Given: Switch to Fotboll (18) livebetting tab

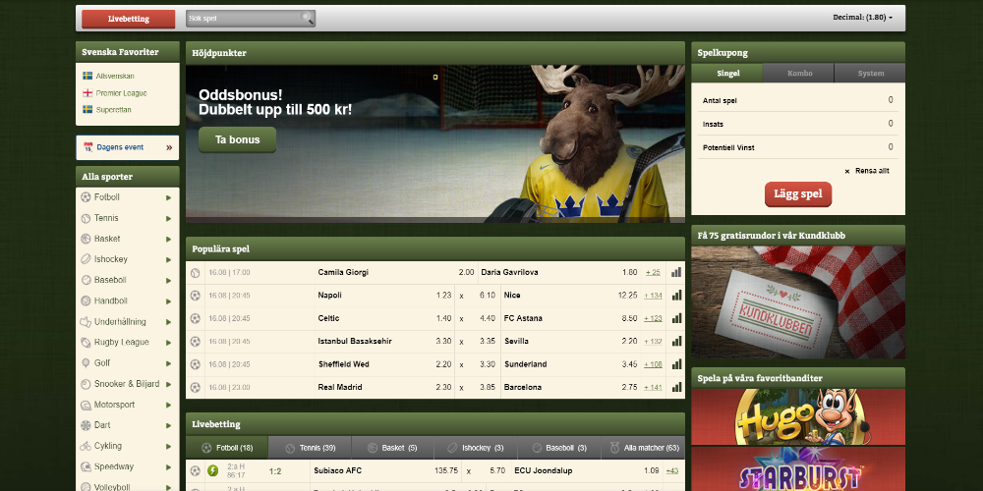Looking at the screenshot, I should pos(227,448).
